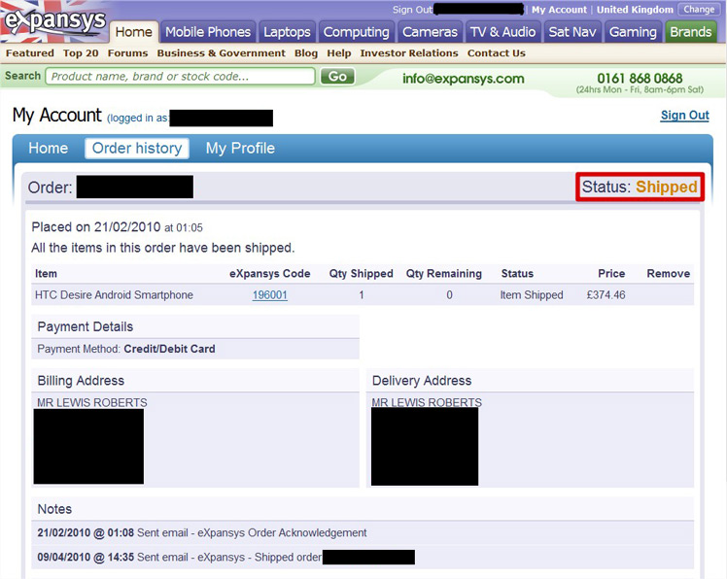The width and height of the screenshot is (727, 579).
Task: Open the Contact Us link
Action: [x=496, y=53]
